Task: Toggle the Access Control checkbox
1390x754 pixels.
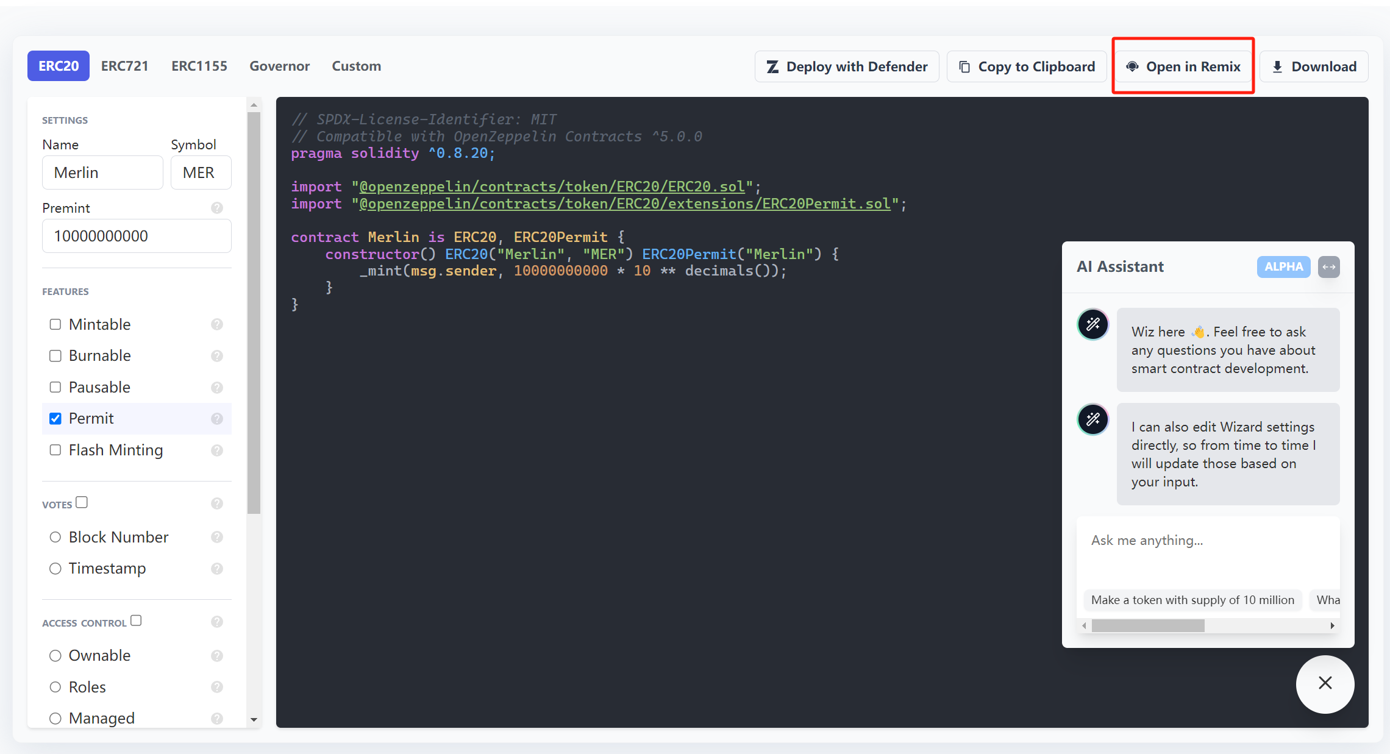Action: (x=136, y=621)
